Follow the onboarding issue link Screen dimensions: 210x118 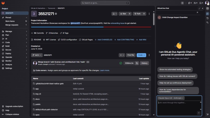point(118,23)
